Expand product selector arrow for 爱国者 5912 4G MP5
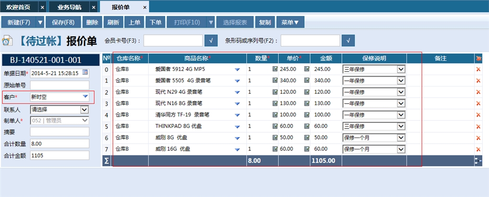Screen dimensions: 489x197 (x=237, y=69)
